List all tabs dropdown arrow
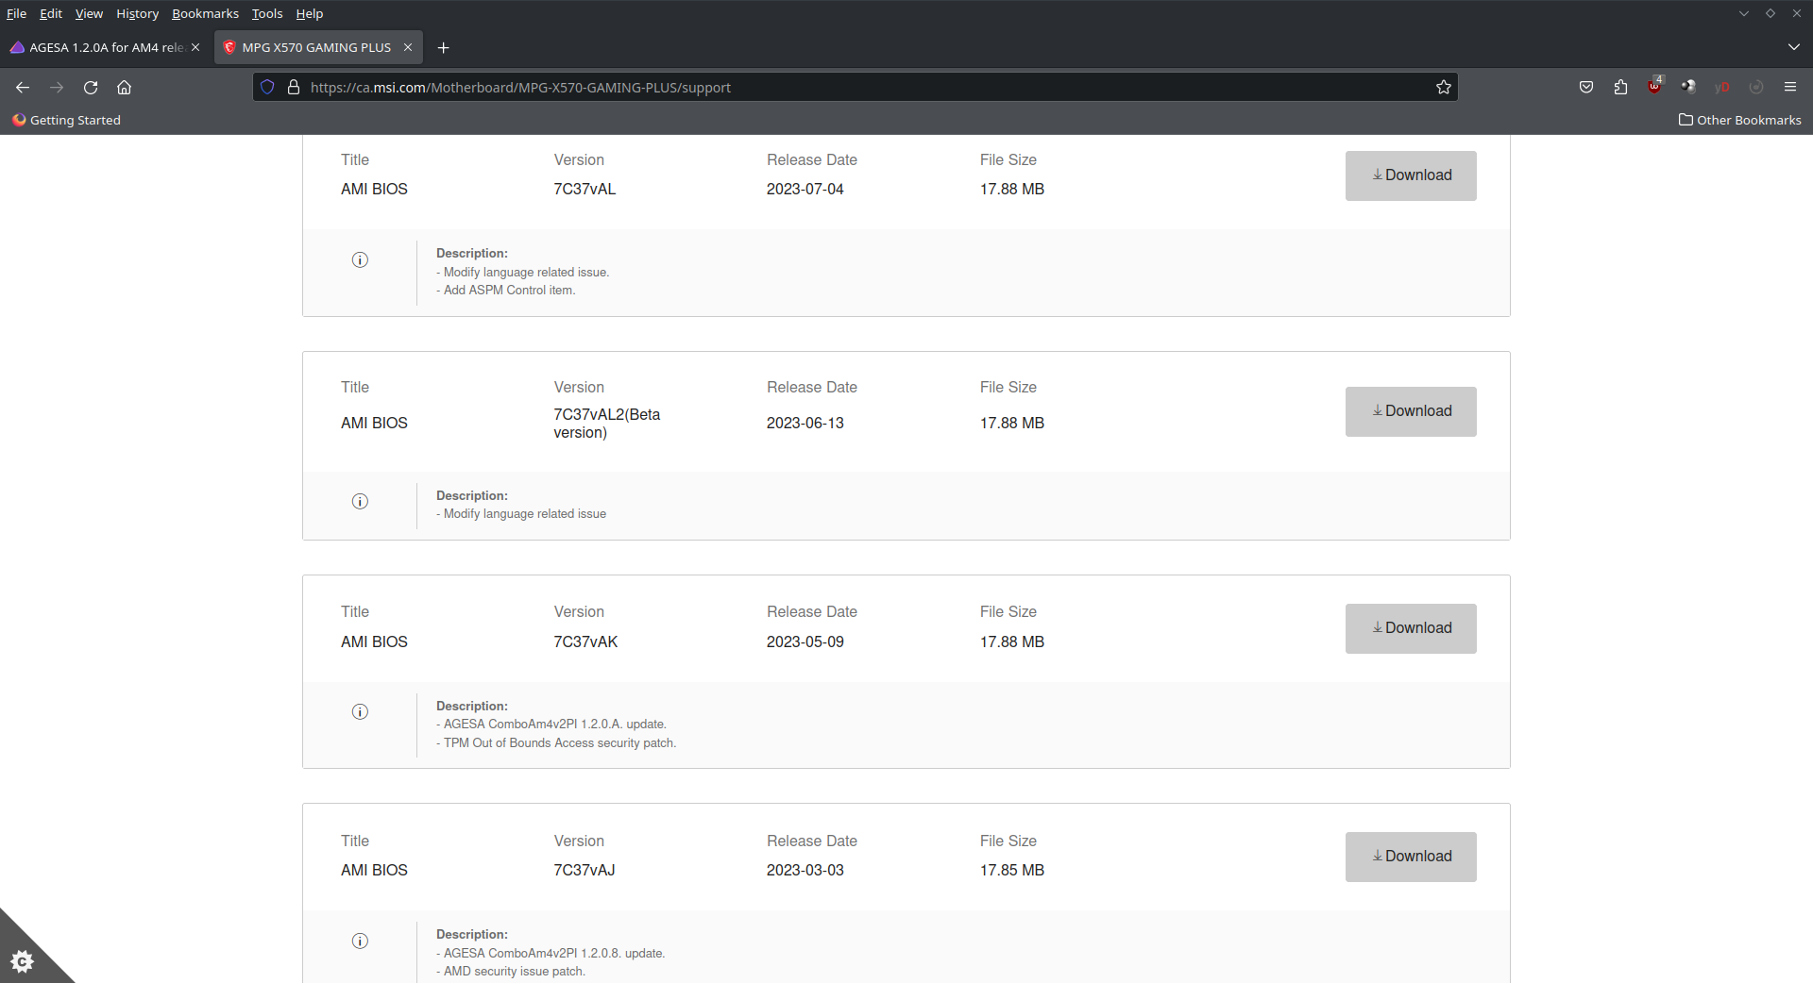The image size is (1813, 983). pos(1793,47)
